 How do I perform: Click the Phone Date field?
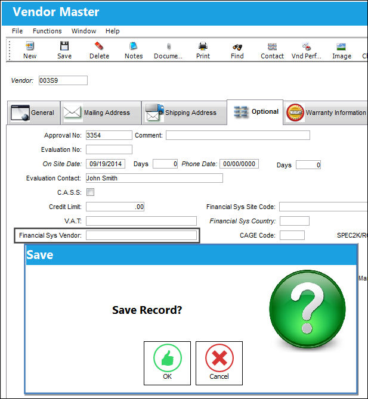pyautogui.click(x=239, y=164)
